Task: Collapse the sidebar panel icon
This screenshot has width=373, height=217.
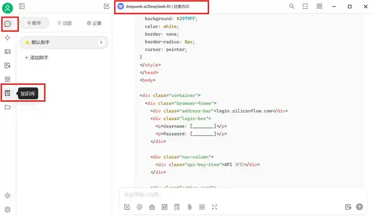Action: [22, 6]
